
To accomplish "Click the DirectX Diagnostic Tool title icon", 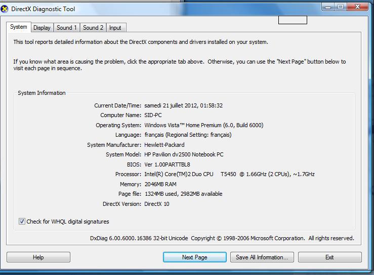I will [x=5, y=9].
